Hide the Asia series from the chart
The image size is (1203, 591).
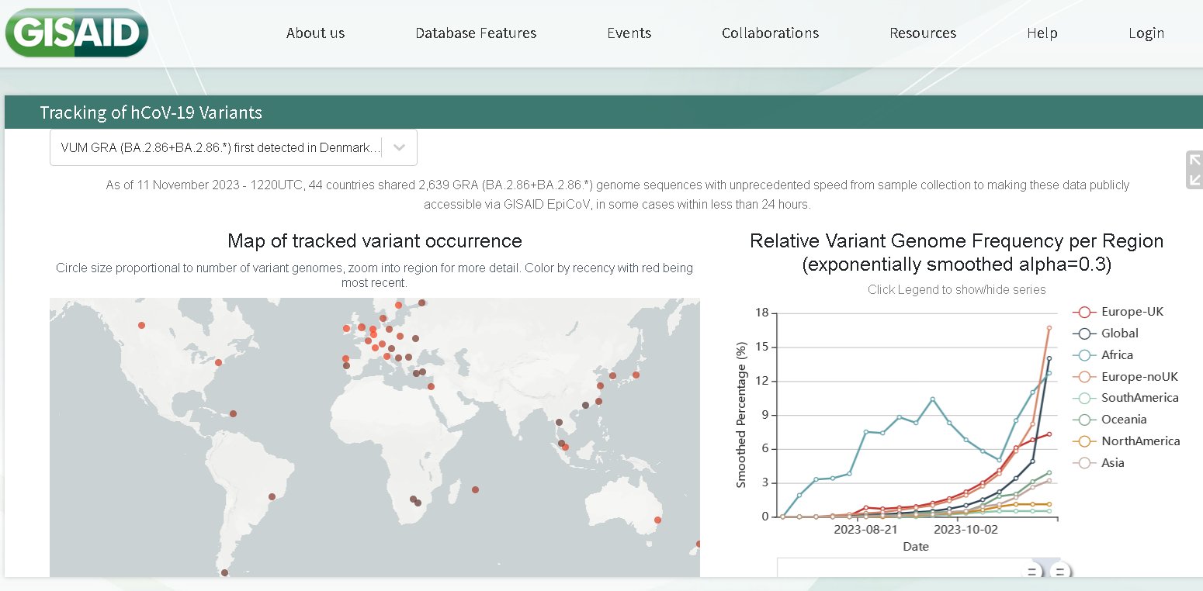[1112, 463]
